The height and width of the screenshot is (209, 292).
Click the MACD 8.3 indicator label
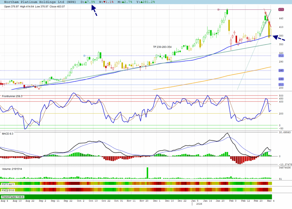pos(7,133)
